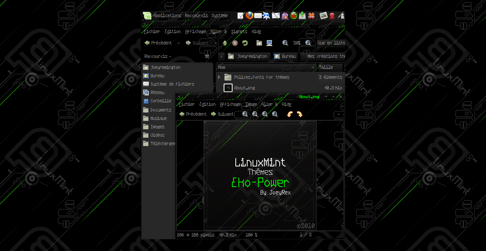Open the Raccourcis panel menu
The height and width of the screenshot is (251, 486).
click(x=196, y=16)
